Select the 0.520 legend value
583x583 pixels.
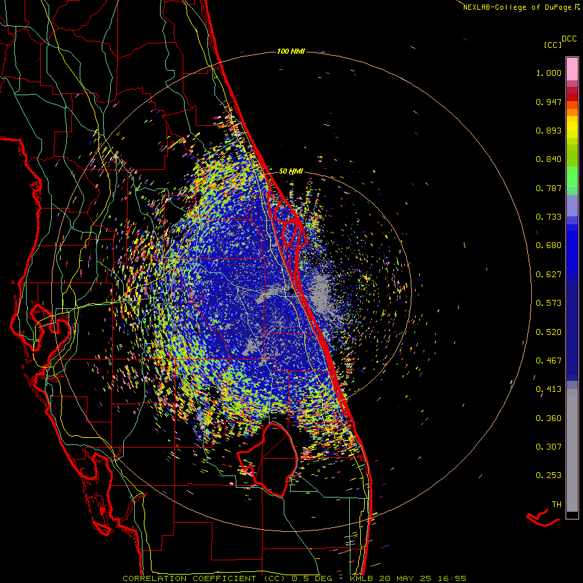point(549,332)
